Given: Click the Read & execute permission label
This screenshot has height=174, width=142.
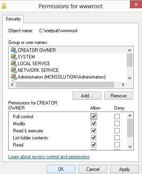Looking at the screenshot, I should (x=28, y=131).
